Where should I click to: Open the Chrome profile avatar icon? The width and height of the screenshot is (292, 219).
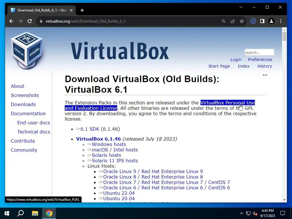tap(271, 21)
